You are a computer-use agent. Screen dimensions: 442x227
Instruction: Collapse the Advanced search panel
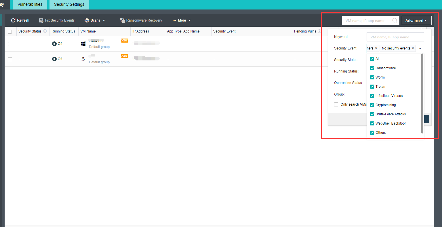(x=416, y=21)
